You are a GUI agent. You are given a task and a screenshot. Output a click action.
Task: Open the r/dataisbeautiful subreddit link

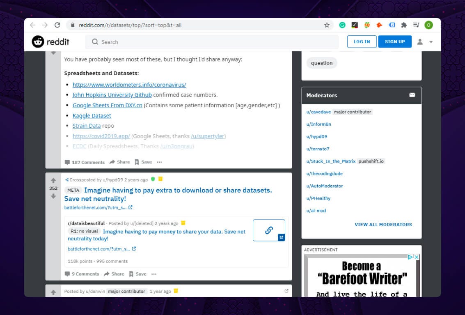86,223
